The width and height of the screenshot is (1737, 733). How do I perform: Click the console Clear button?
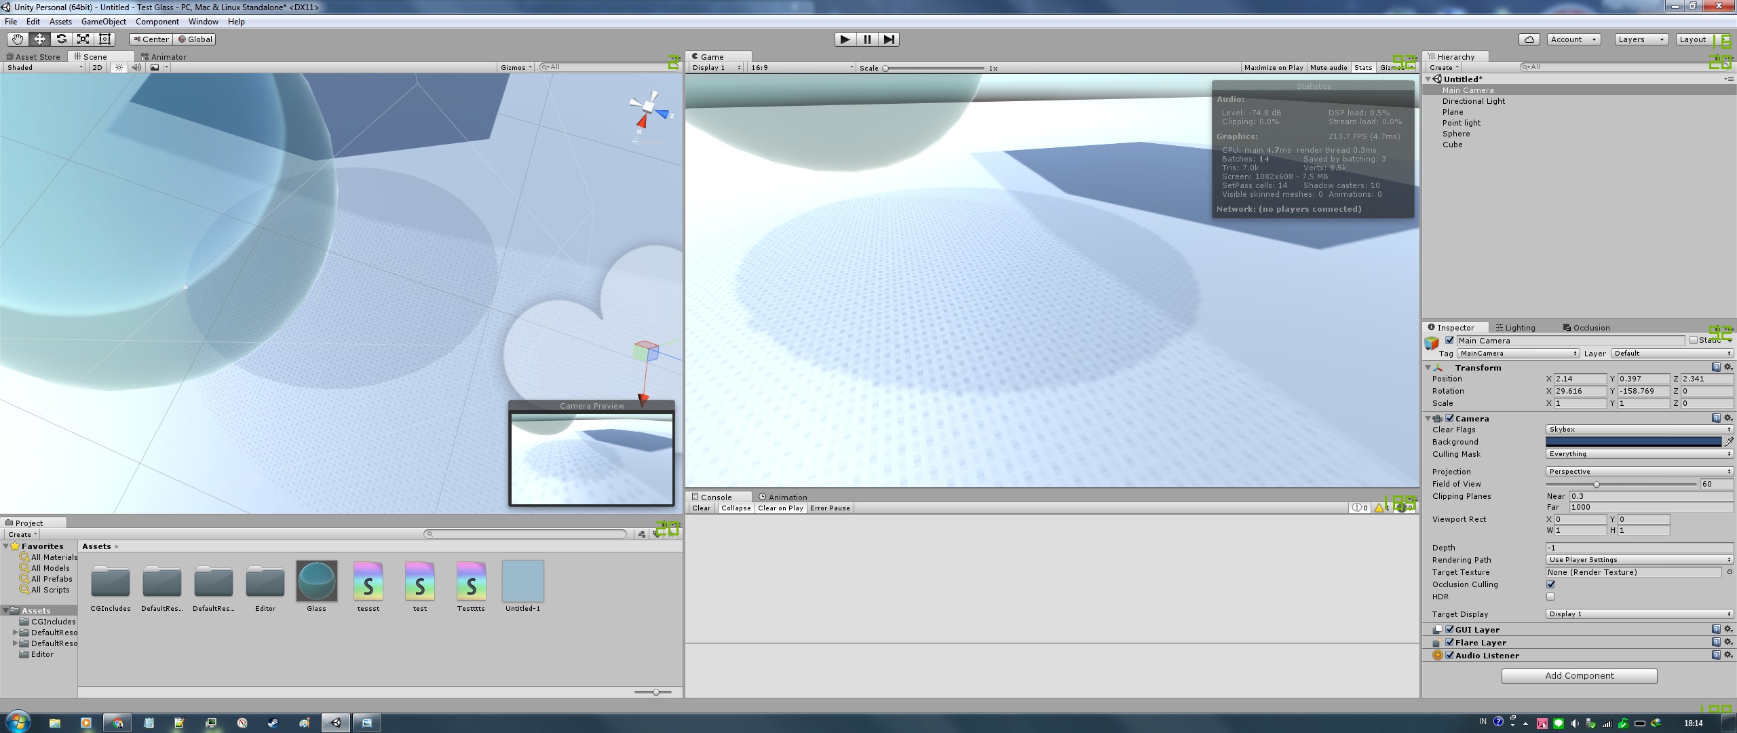click(x=701, y=508)
